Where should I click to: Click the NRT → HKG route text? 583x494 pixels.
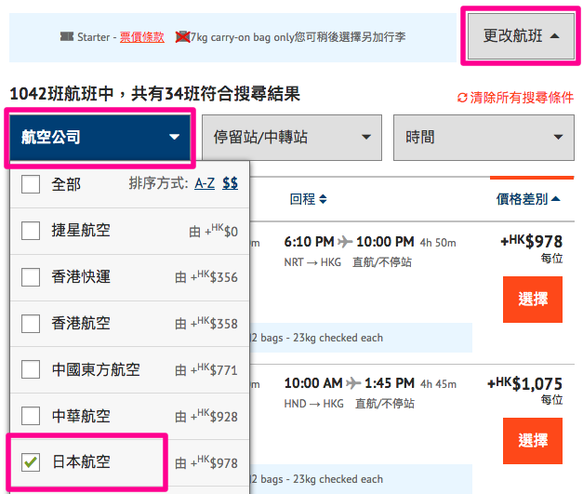(312, 262)
